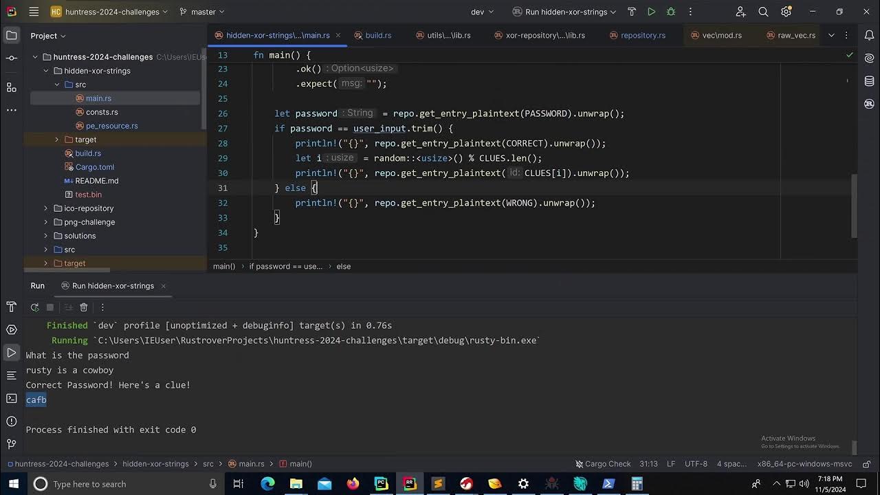This screenshot has height=495, width=880.
Task: Build the project with the hammer icon
Action: point(632,12)
